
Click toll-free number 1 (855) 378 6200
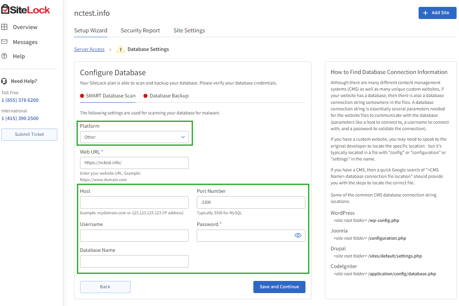click(20, 100)
